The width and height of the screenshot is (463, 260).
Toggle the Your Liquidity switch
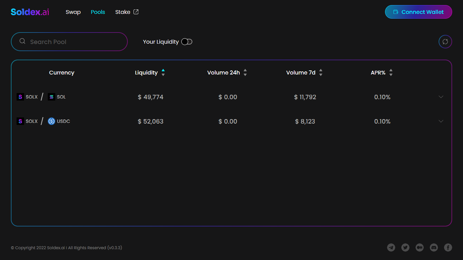187,42
